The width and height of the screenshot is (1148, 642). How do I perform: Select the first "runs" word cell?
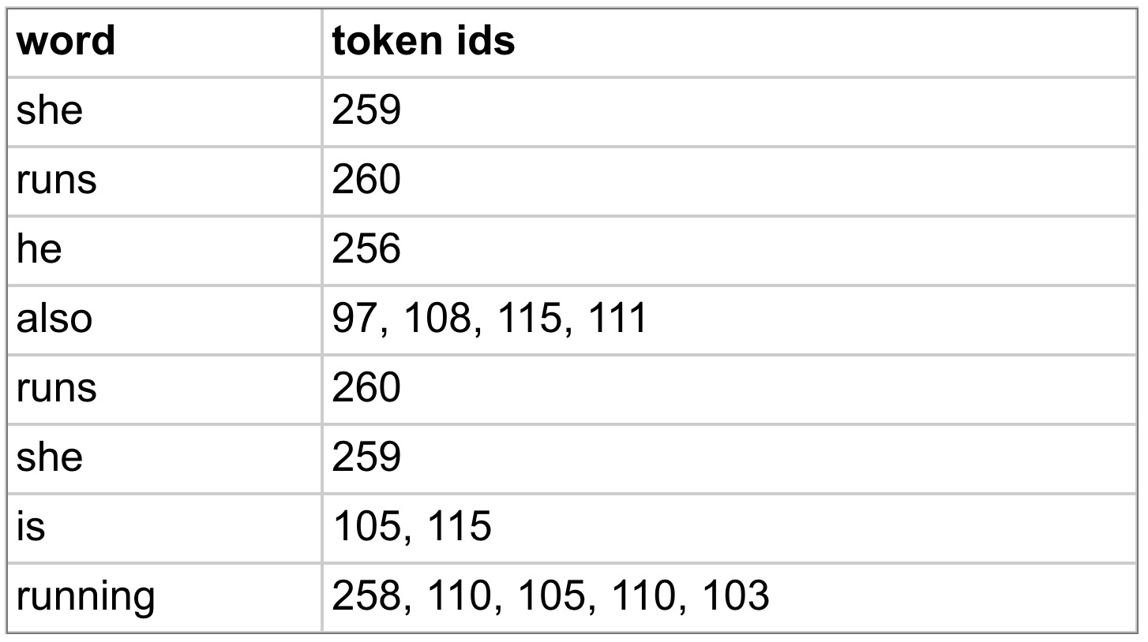(56, 181)
